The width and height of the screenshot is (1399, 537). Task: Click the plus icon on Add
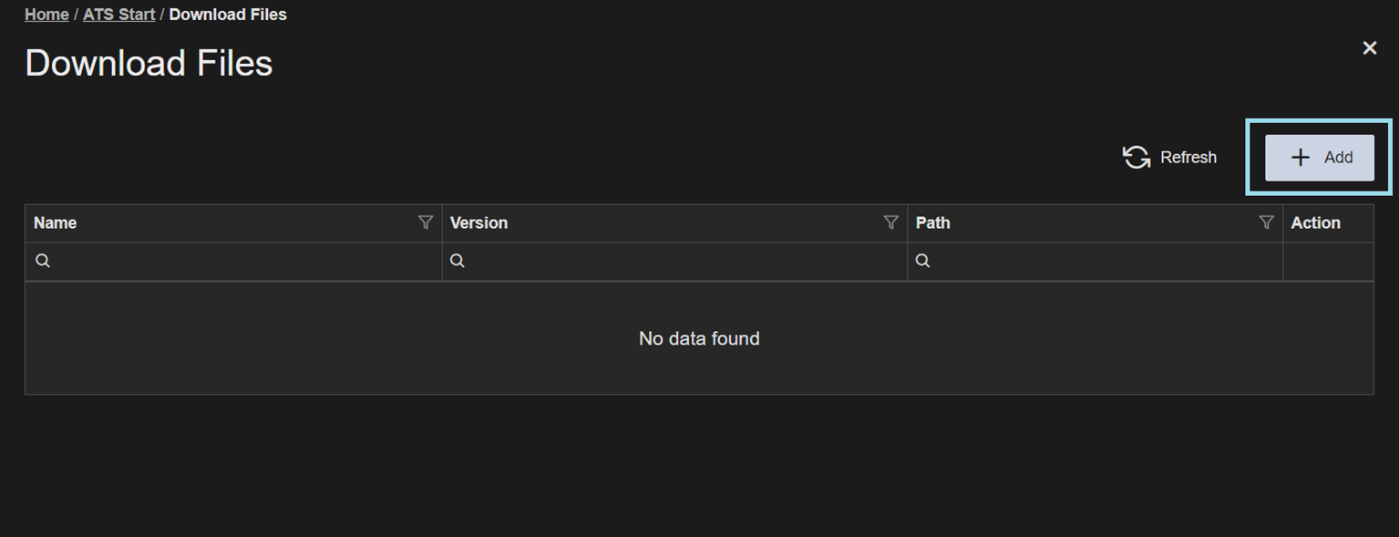pyautogui.click(x=1301, y=158)
